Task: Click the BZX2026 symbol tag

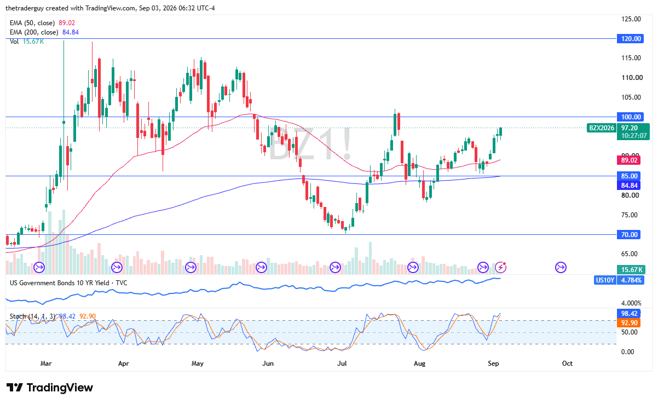Action: [x=602, y=128]
